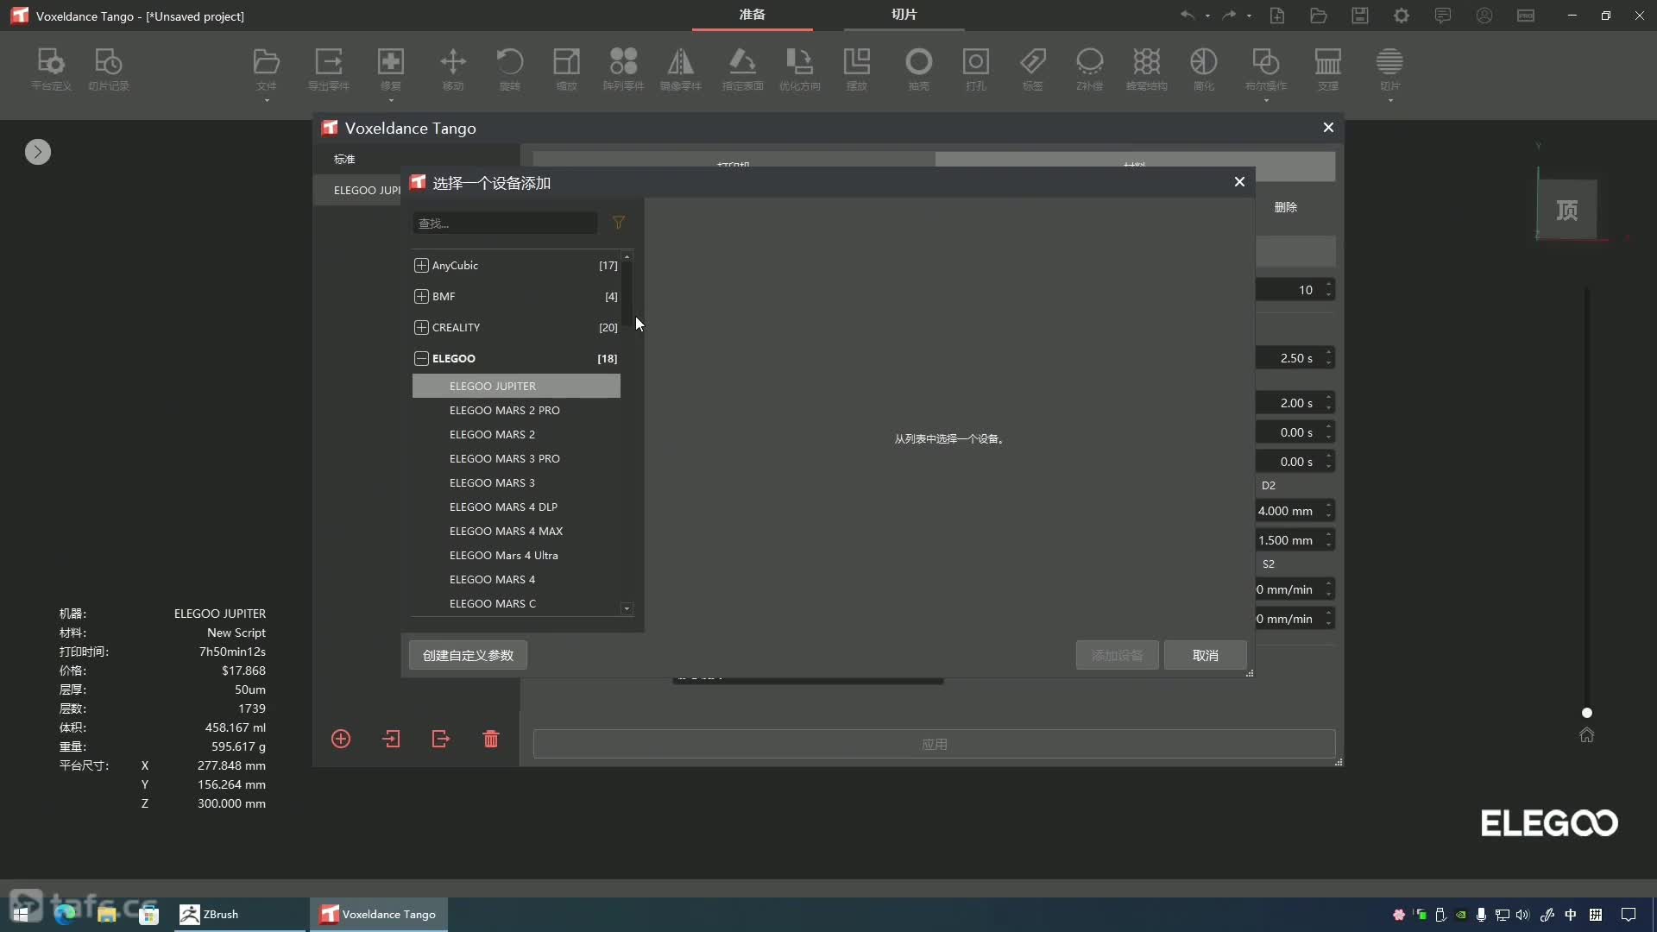1657x932 pixels.
Task: Select the 阵列零件 array parts tool
Action: (x=623, y=69)
